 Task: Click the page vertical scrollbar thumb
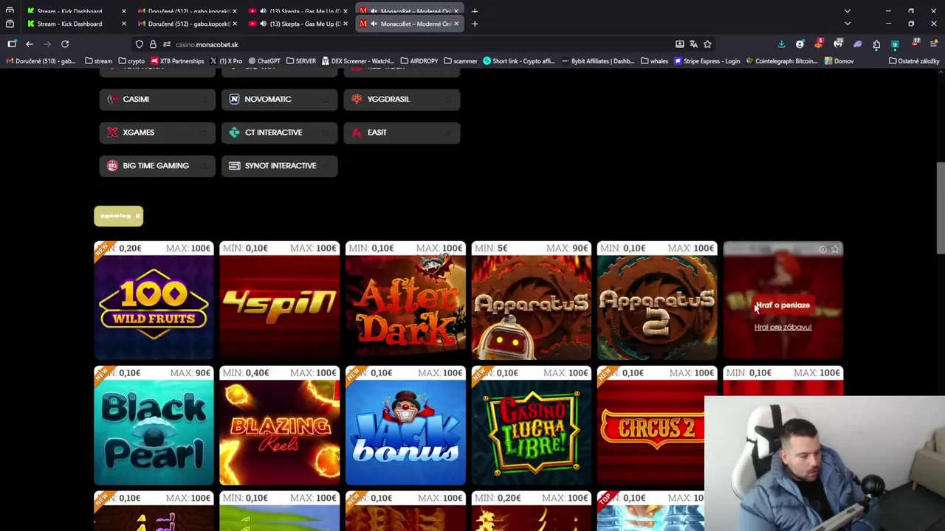coord(941,208)
